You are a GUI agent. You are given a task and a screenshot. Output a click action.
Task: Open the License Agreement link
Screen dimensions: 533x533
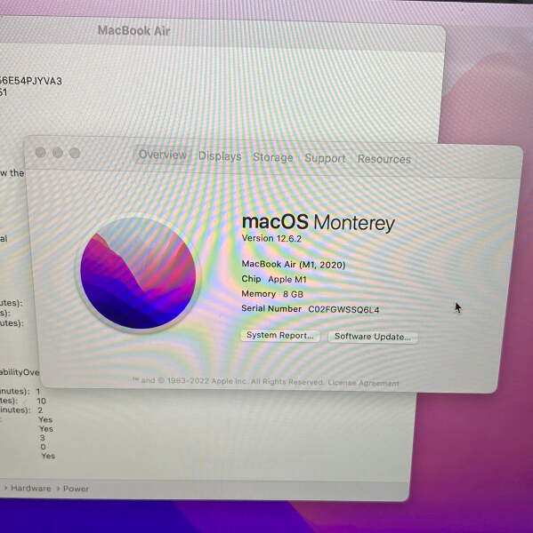click(x=363, y=383)
